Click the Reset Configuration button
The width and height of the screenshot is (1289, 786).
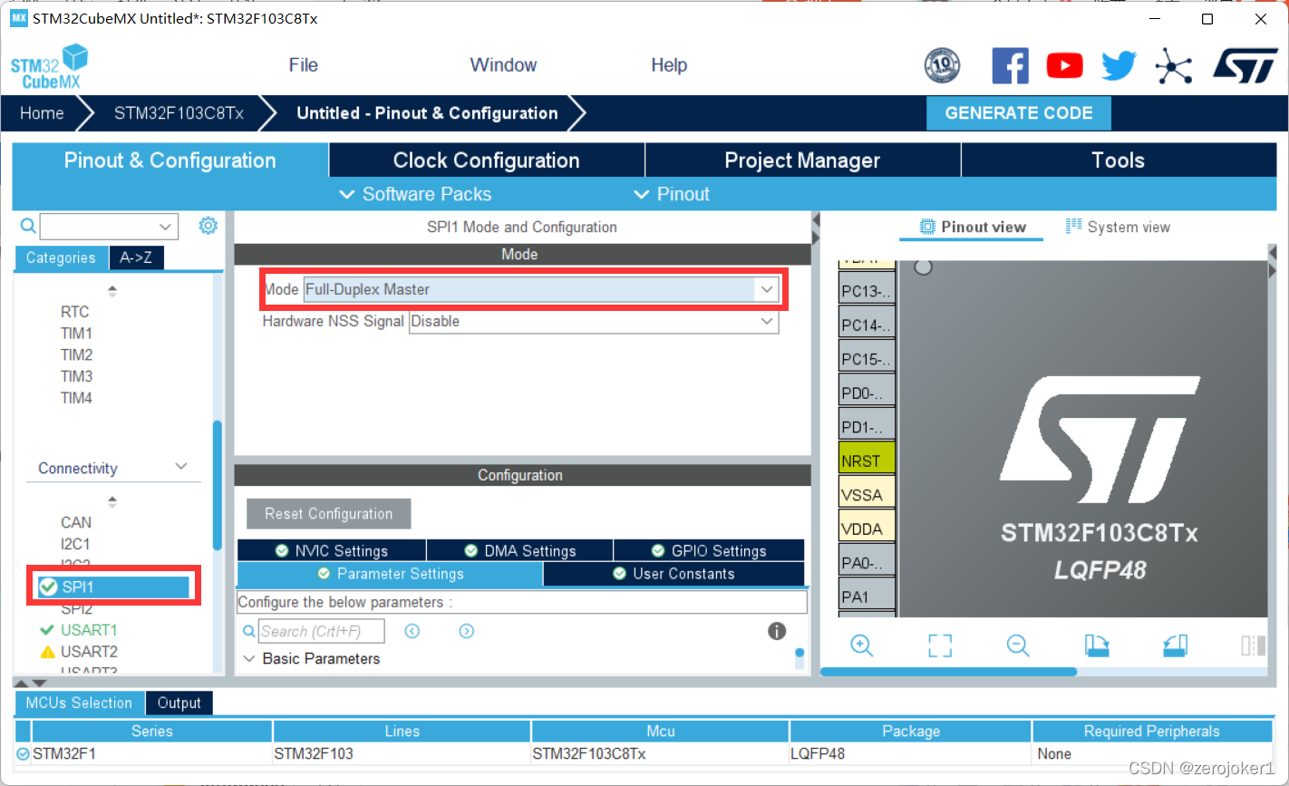328,513
